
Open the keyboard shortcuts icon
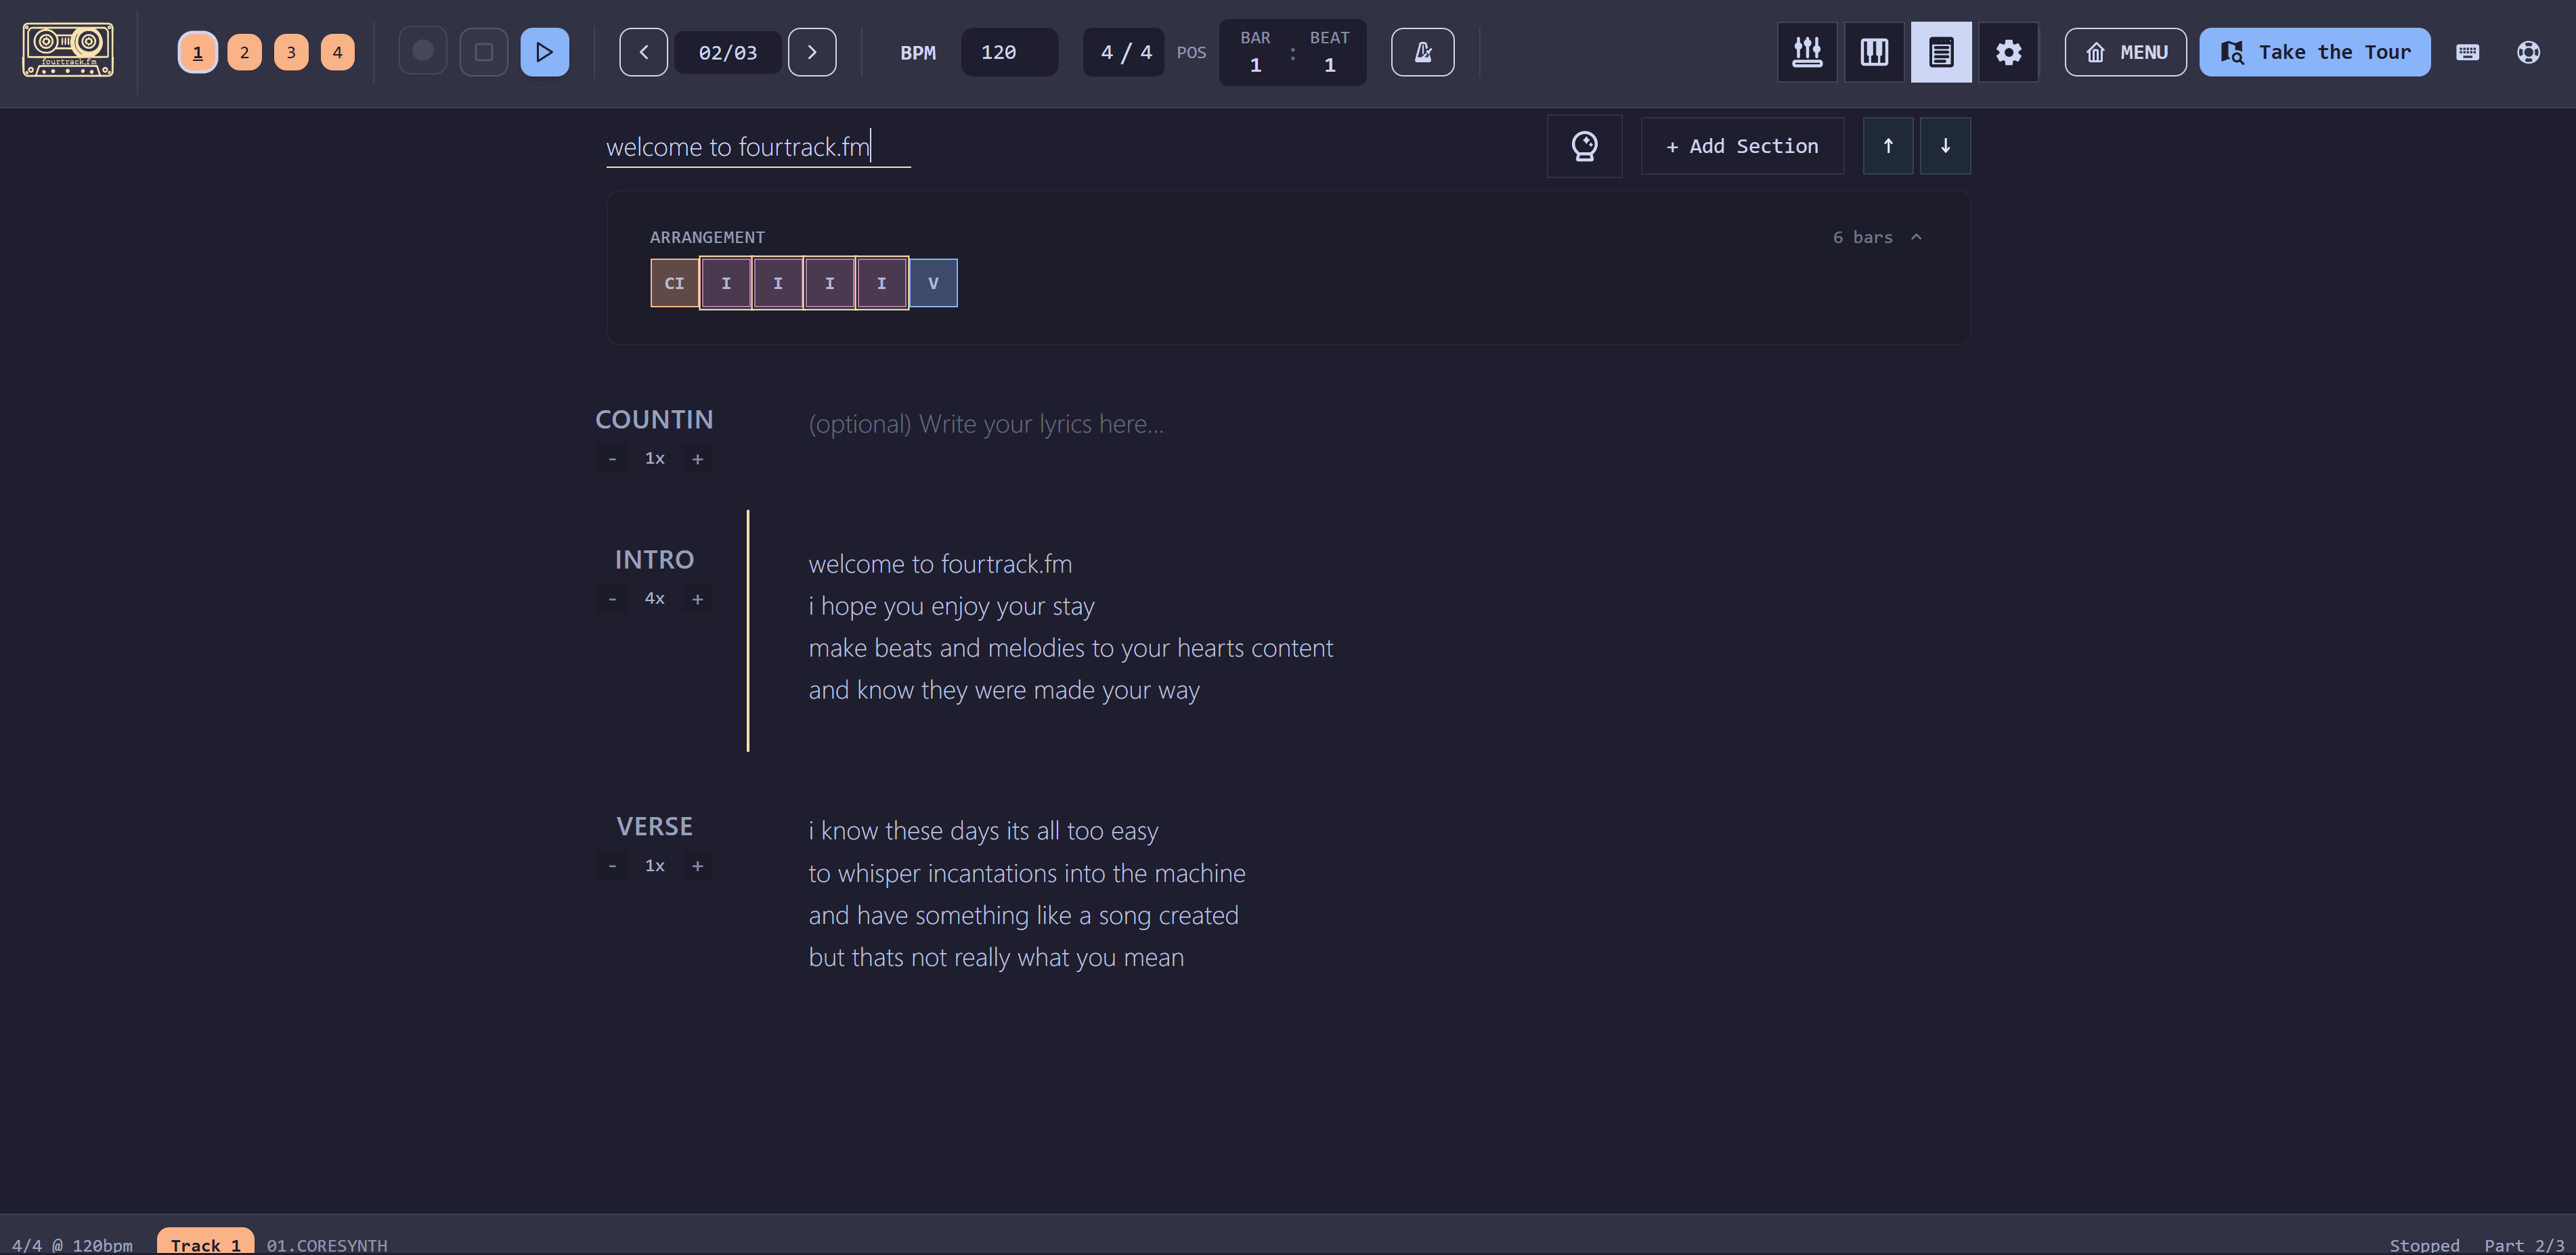click(x=2468, y=52)
